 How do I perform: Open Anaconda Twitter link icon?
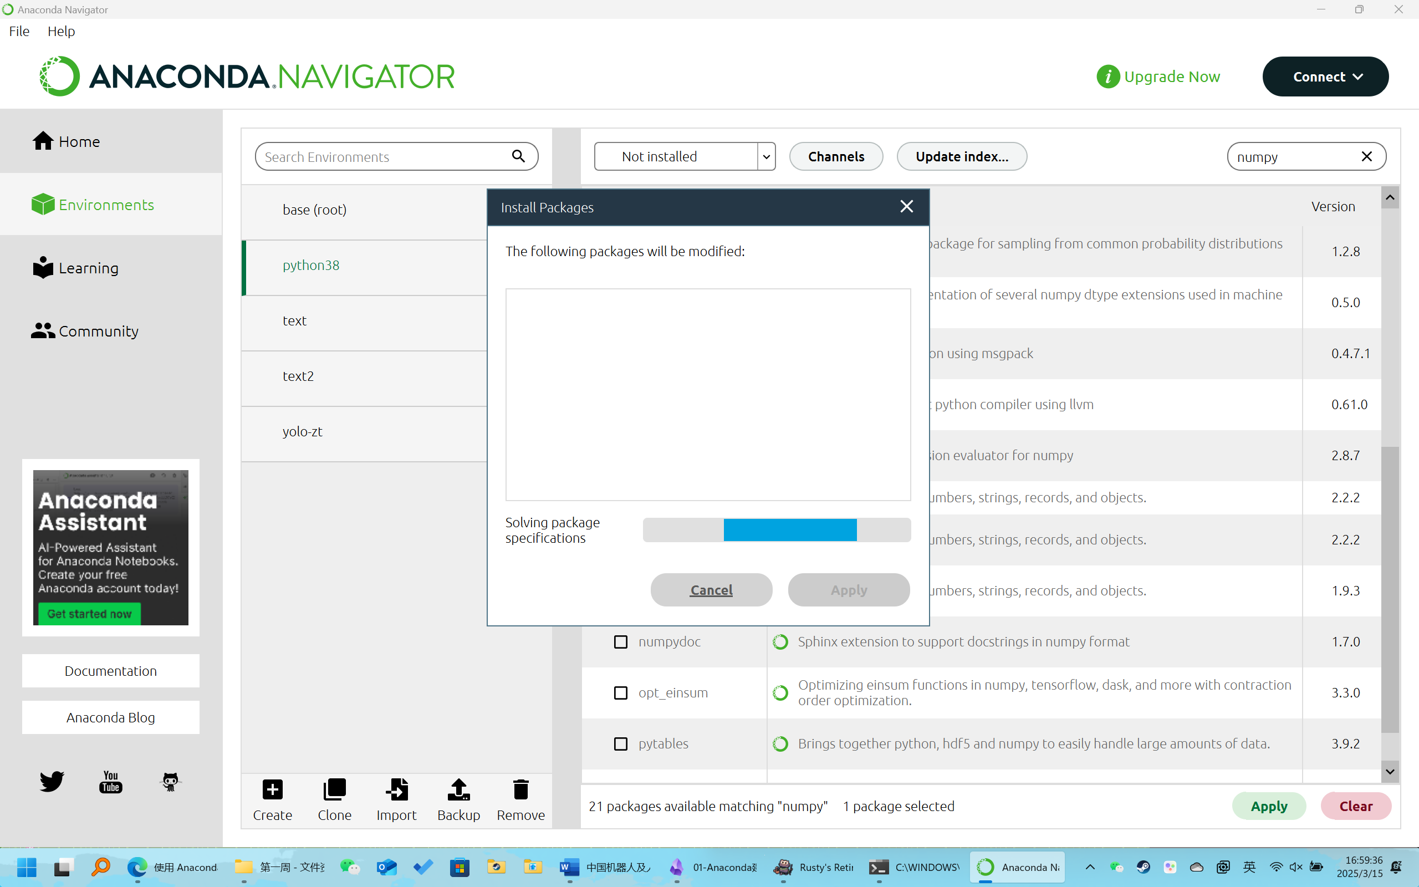pyautogui.click(x=52, y=782)
